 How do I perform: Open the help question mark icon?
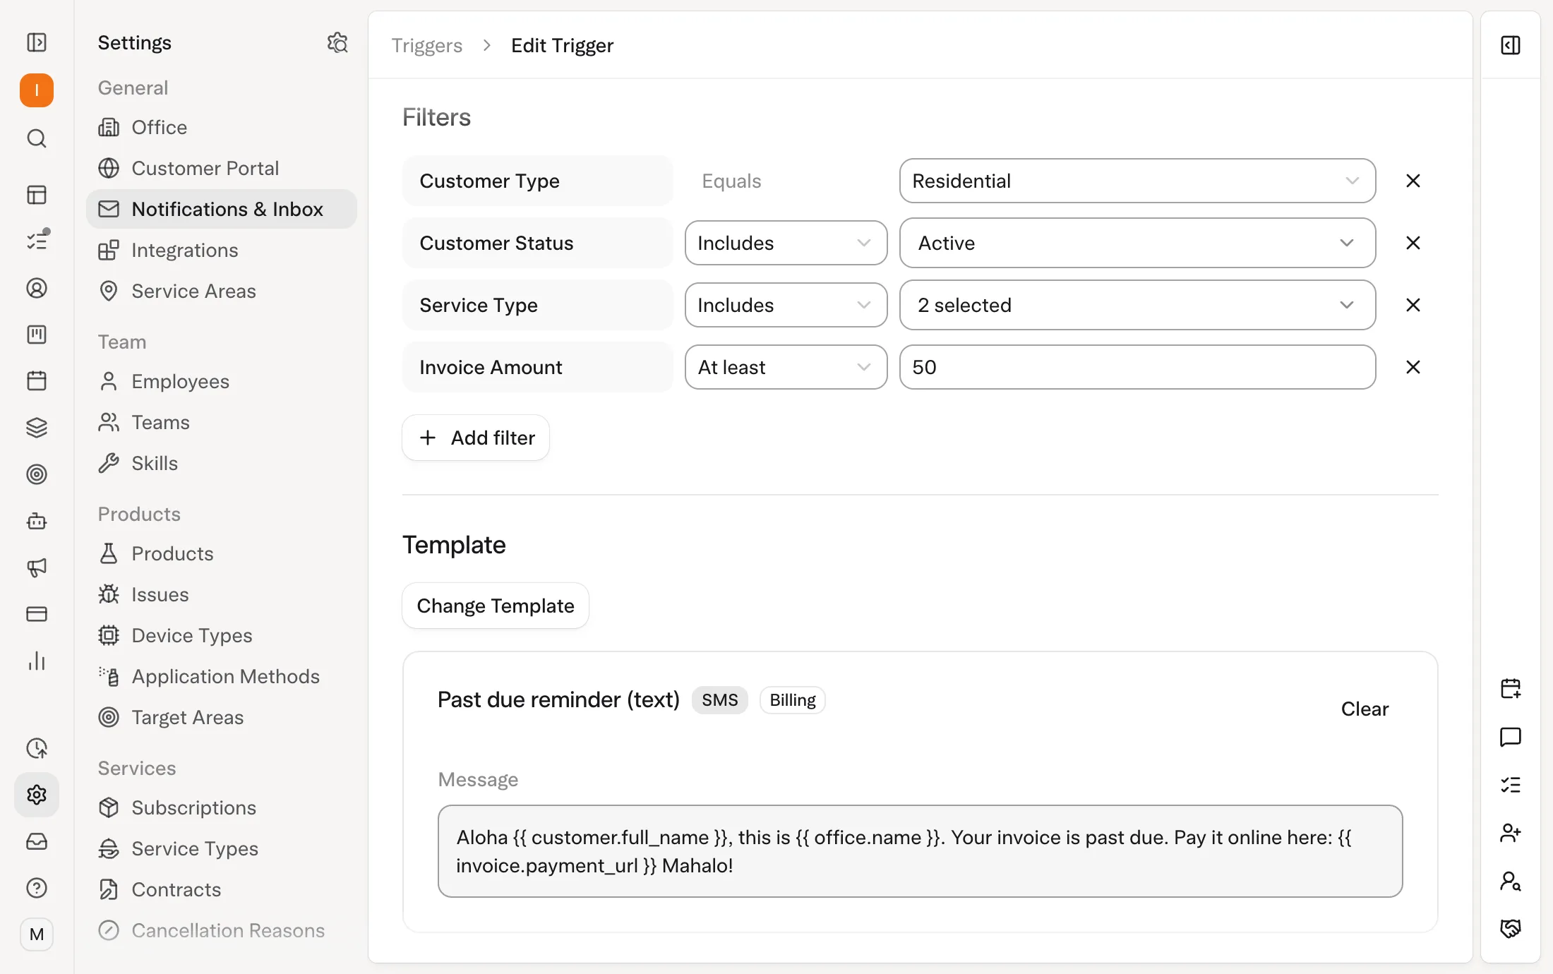point(37,888)
